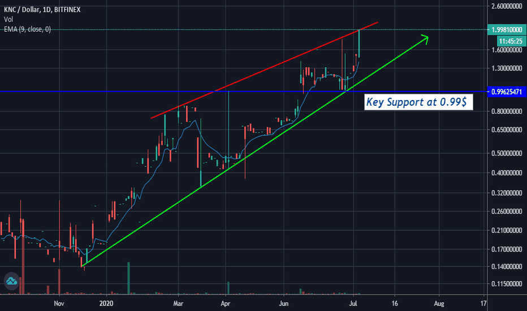This screenshot has height=311, width=527.
Task: Click the 0.32000000 price axis label
Action: pos(507,193)
